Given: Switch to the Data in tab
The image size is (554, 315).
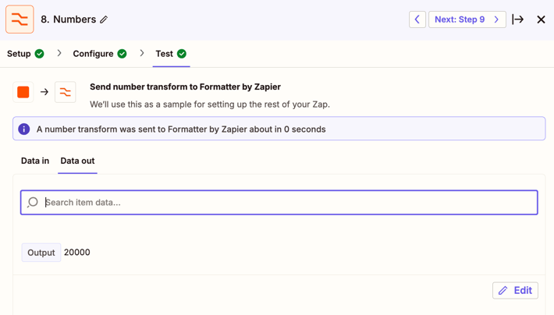Looking at the screenshot, I should pos(35,161).
